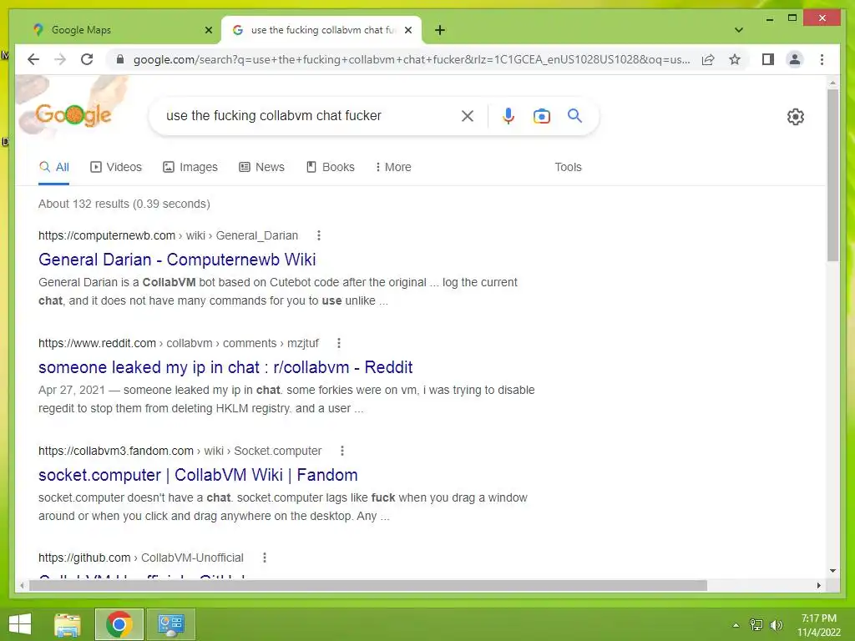Open the Chrome profile avatar
The height and width of the screenshot is (641, 855).
click(795, 59)
